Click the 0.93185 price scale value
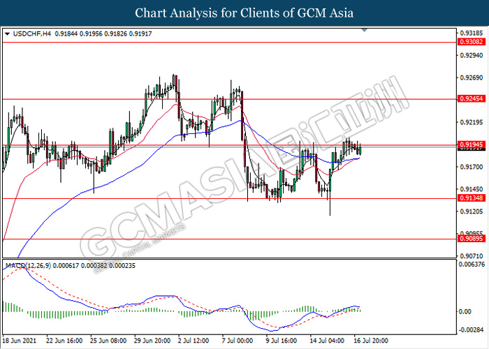 pyautogui.click(x=473, y=33)
